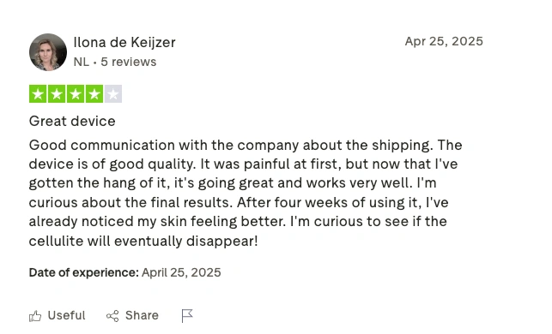Click the share network icon
This screenshot has width=552, height=334.
[x=112, y=316]
